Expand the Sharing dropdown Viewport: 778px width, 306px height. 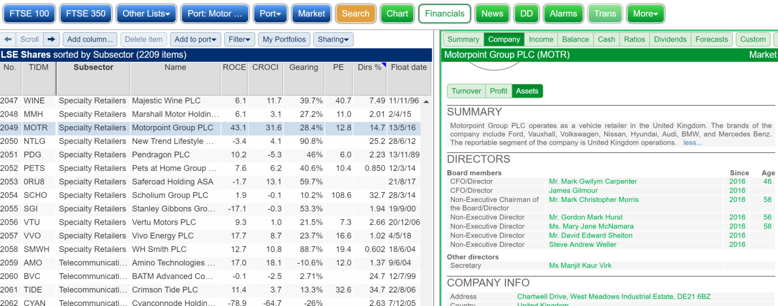coord(333,39)
